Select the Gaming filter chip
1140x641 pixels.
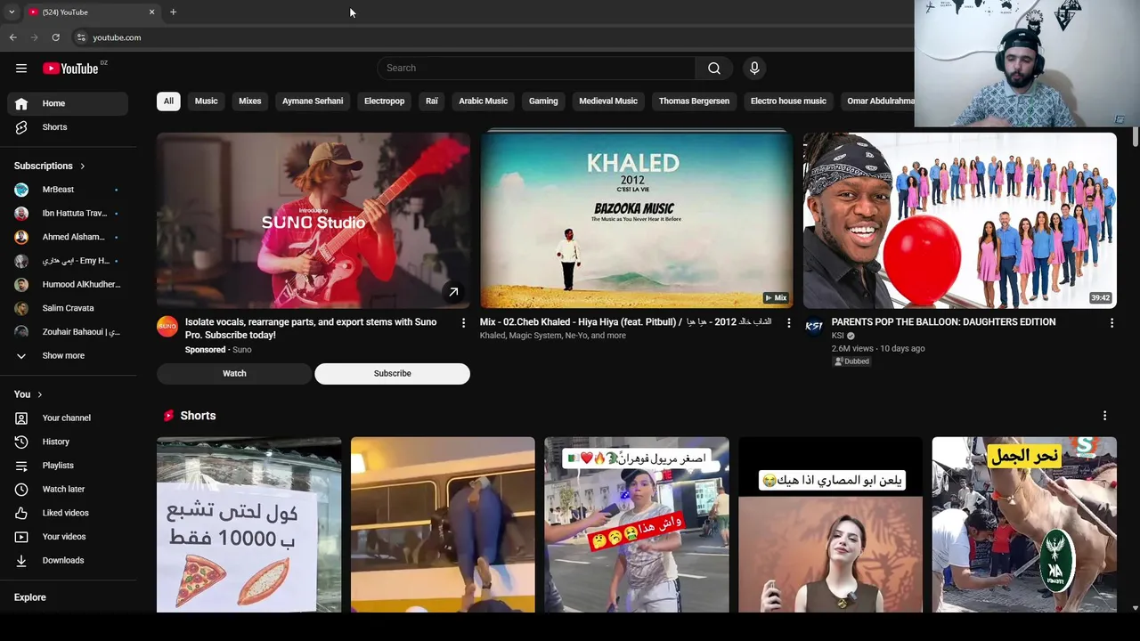click(543, 101)
